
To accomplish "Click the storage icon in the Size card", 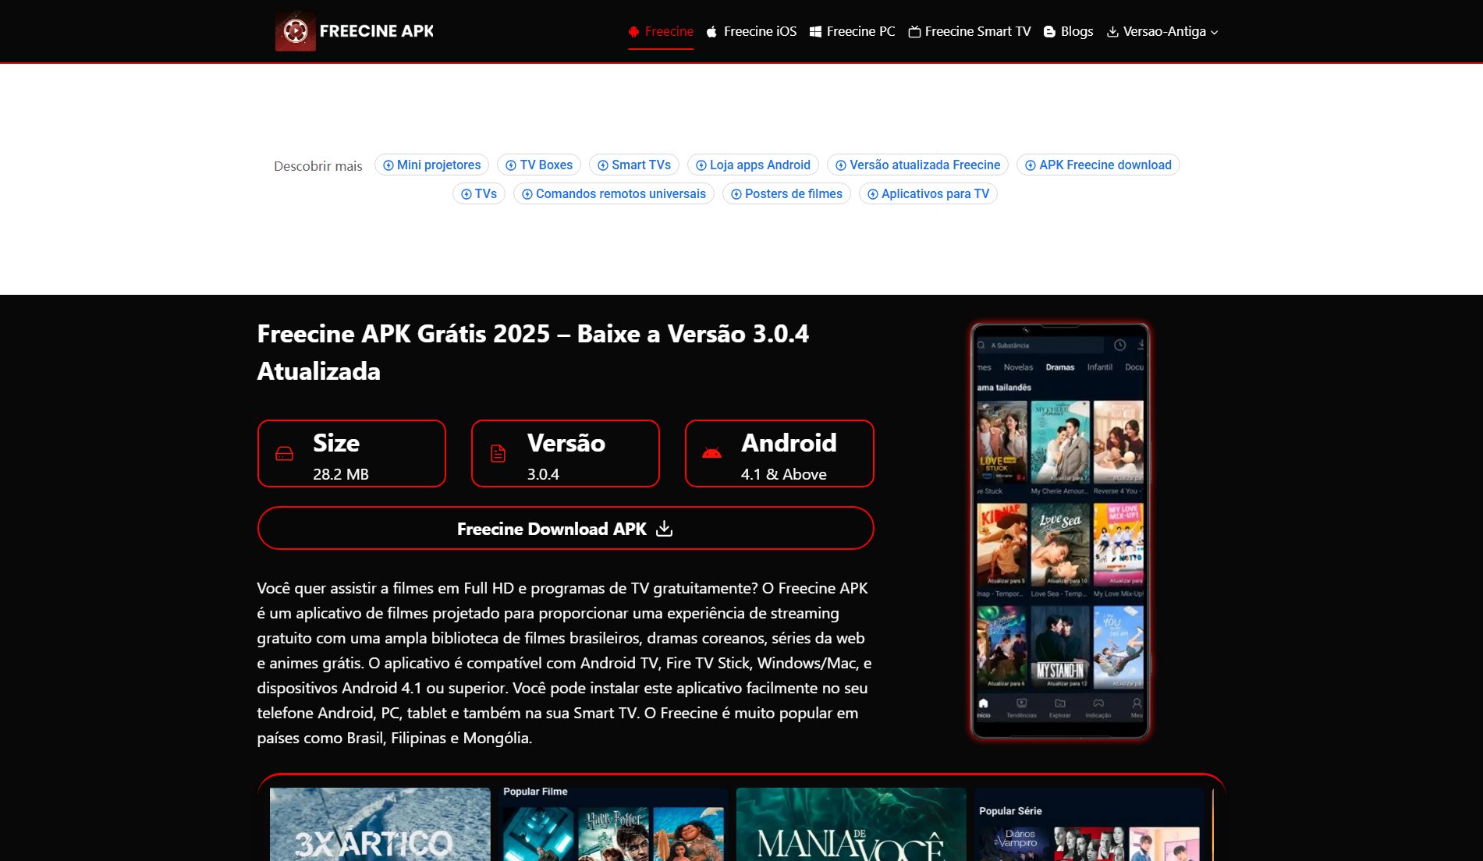I will (284, 452).
